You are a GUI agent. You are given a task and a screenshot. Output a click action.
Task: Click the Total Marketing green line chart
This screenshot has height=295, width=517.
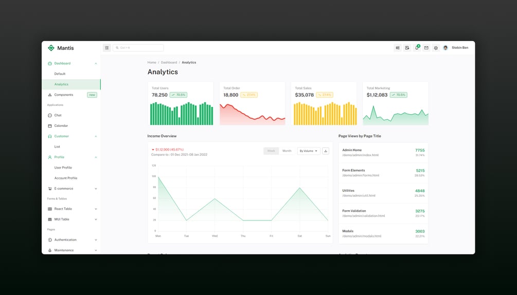396,115
